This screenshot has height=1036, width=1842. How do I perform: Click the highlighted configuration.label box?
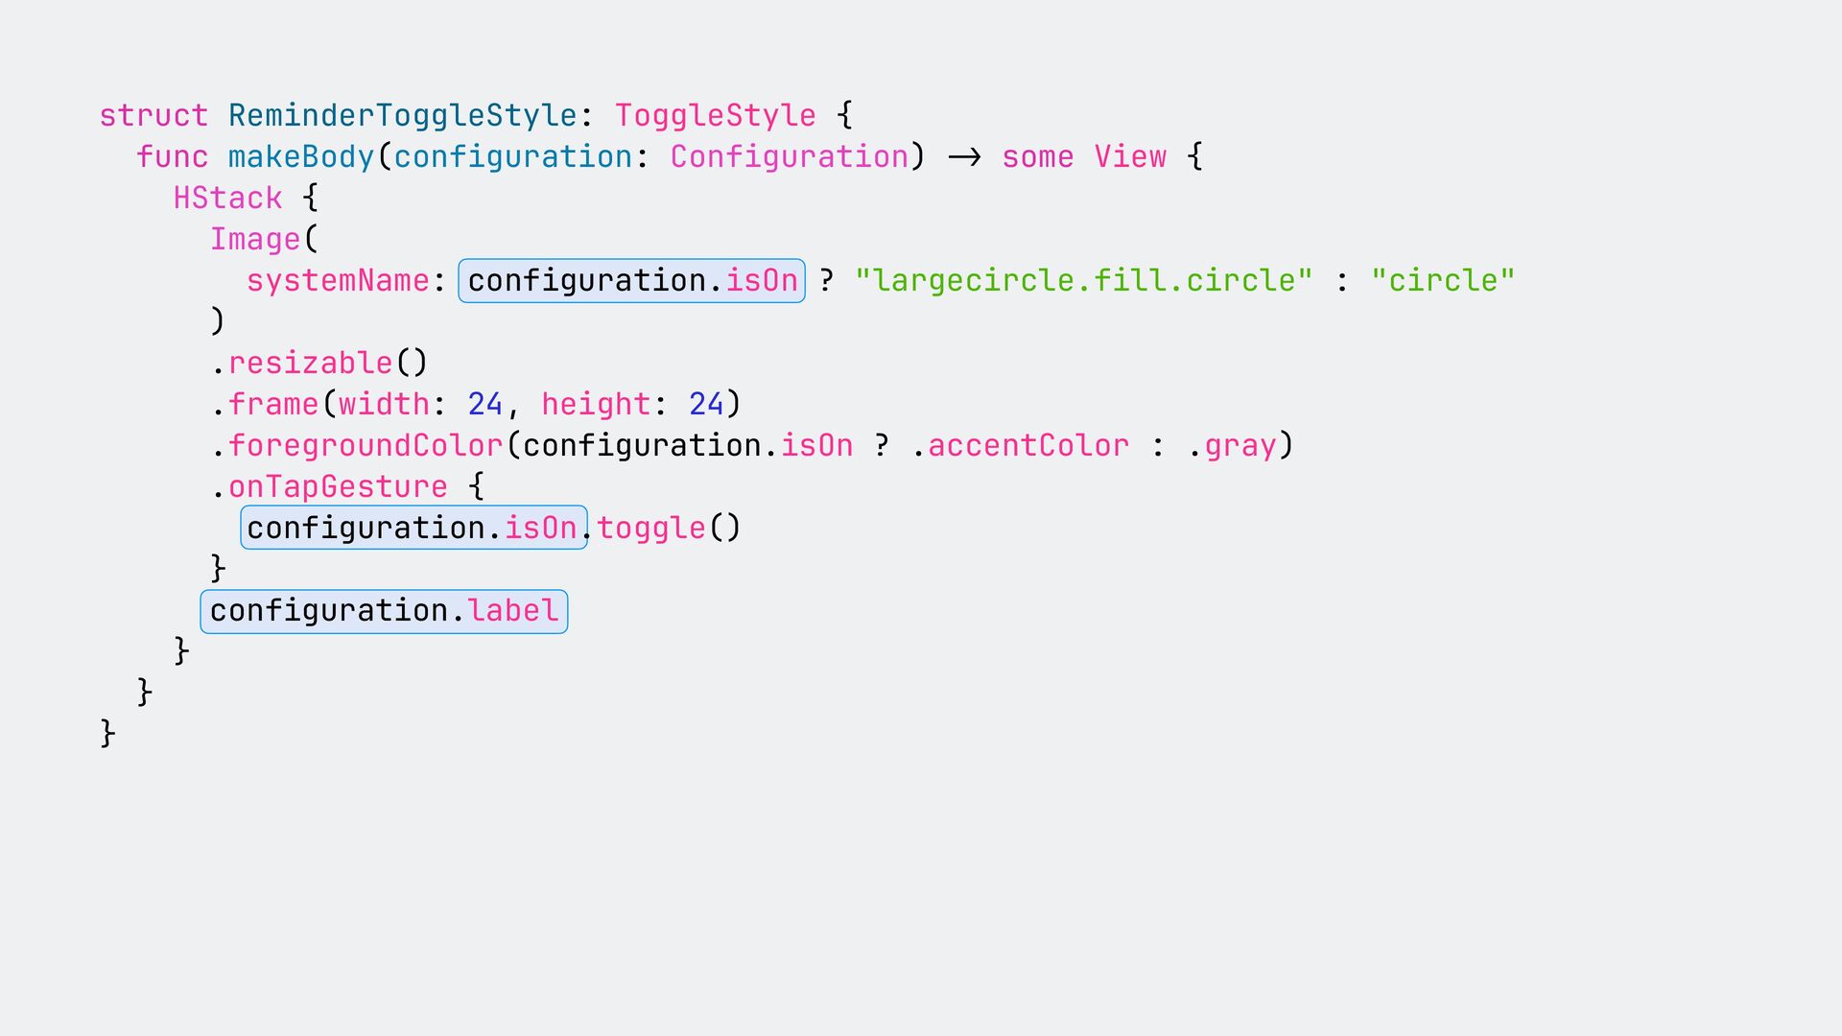pyautogui.click(x=384, y=611)
